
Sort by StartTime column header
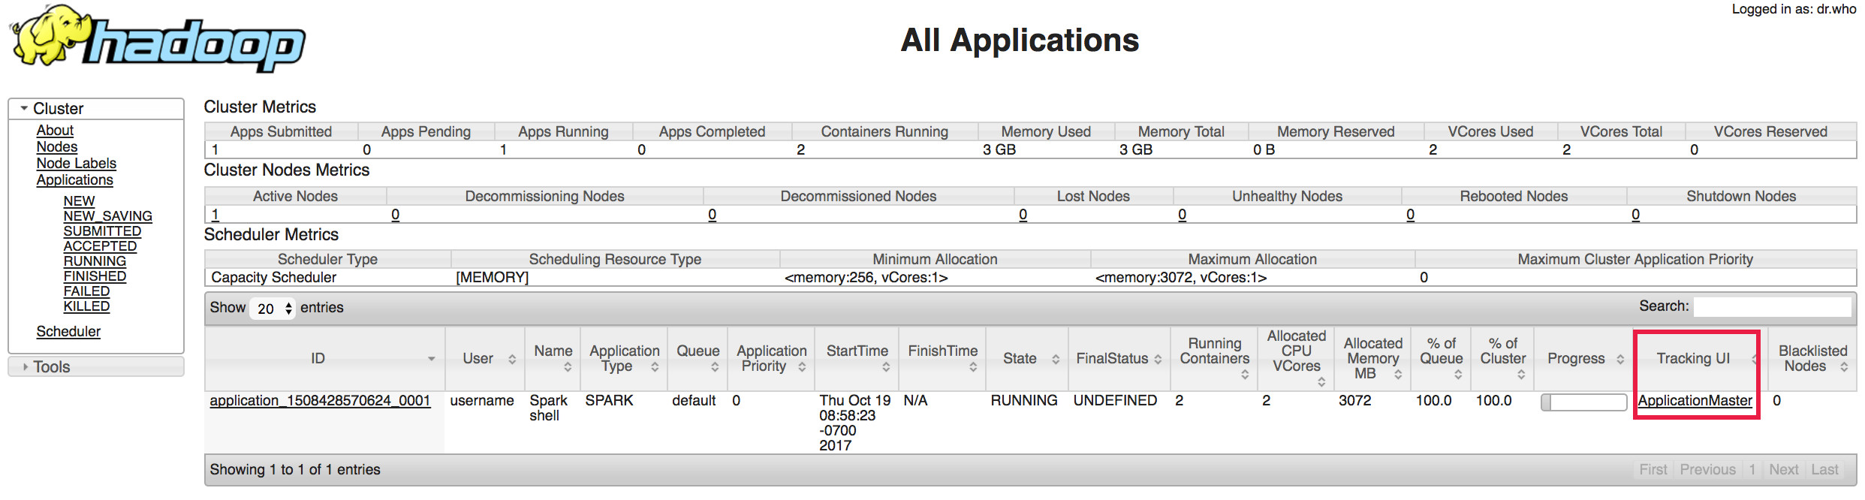click(x=857, y=351)
